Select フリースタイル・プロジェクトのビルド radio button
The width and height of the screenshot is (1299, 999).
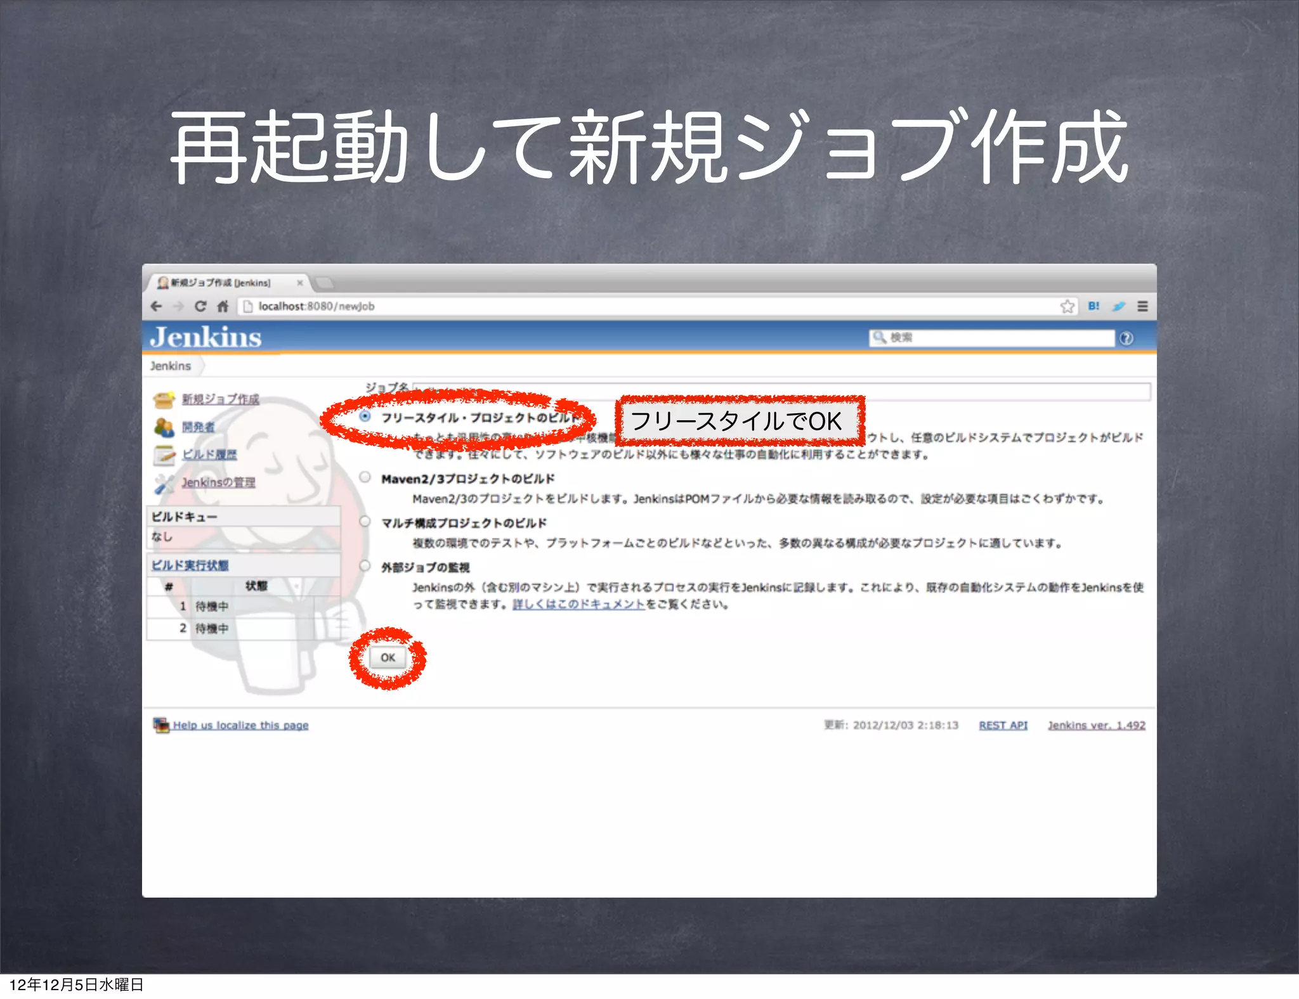(x=365, y=416)
